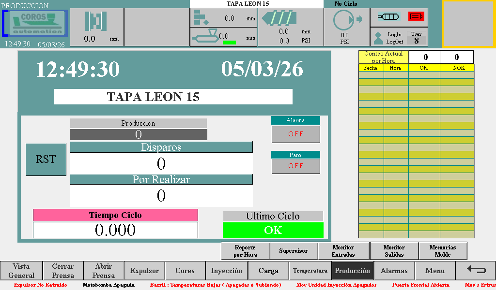Image resolution: width=496 pixels, height=290 pixels.
Task: Click the hydraulic pump pressure icon
Action: click(x=345, y=21)
